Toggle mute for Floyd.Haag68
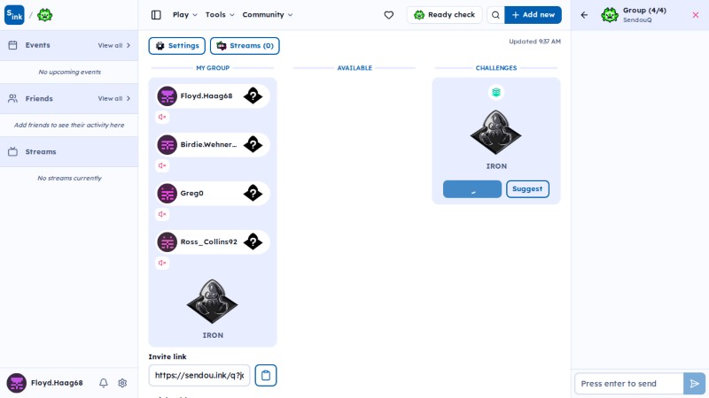709x398 pixels. click(162, 117)
